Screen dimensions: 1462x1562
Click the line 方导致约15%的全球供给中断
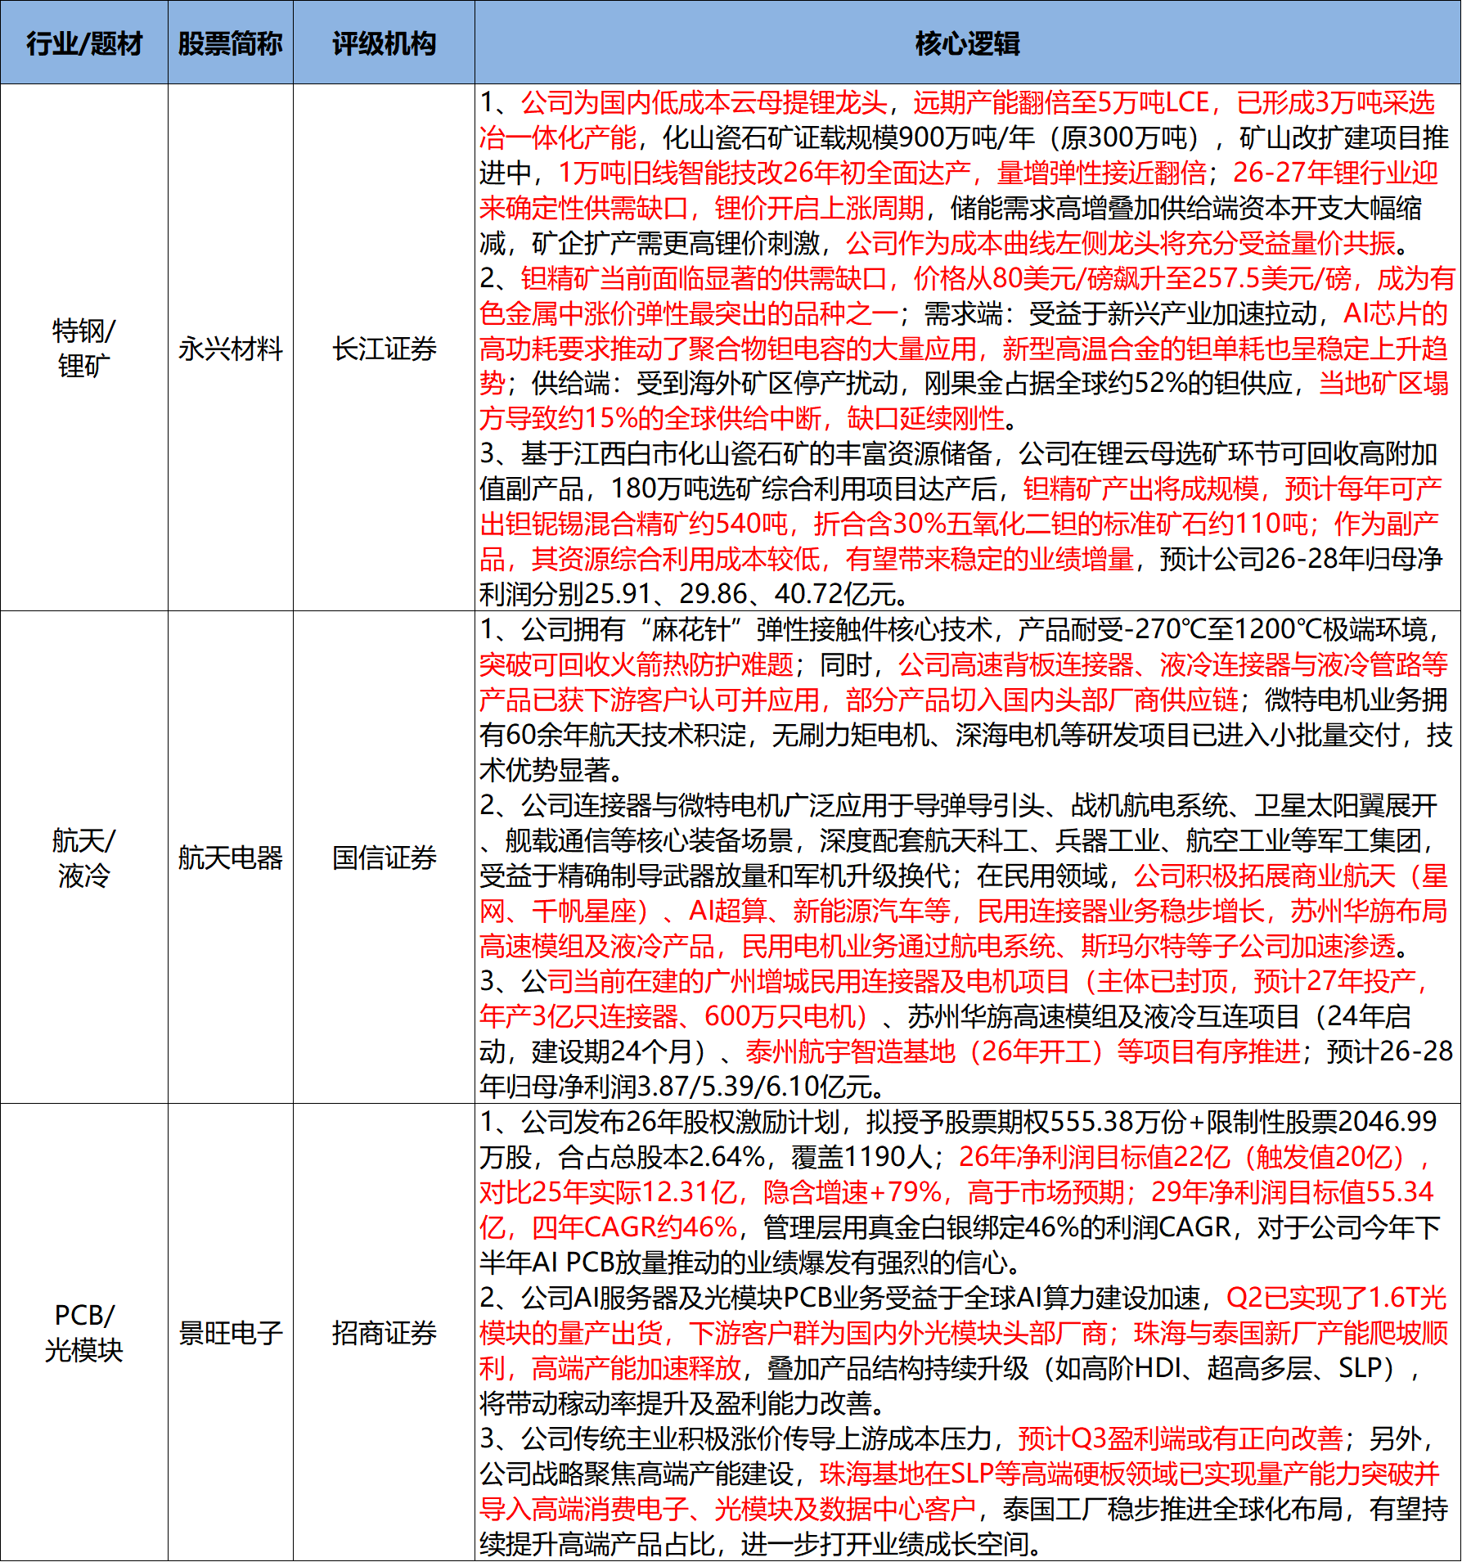tap(650, 419)
